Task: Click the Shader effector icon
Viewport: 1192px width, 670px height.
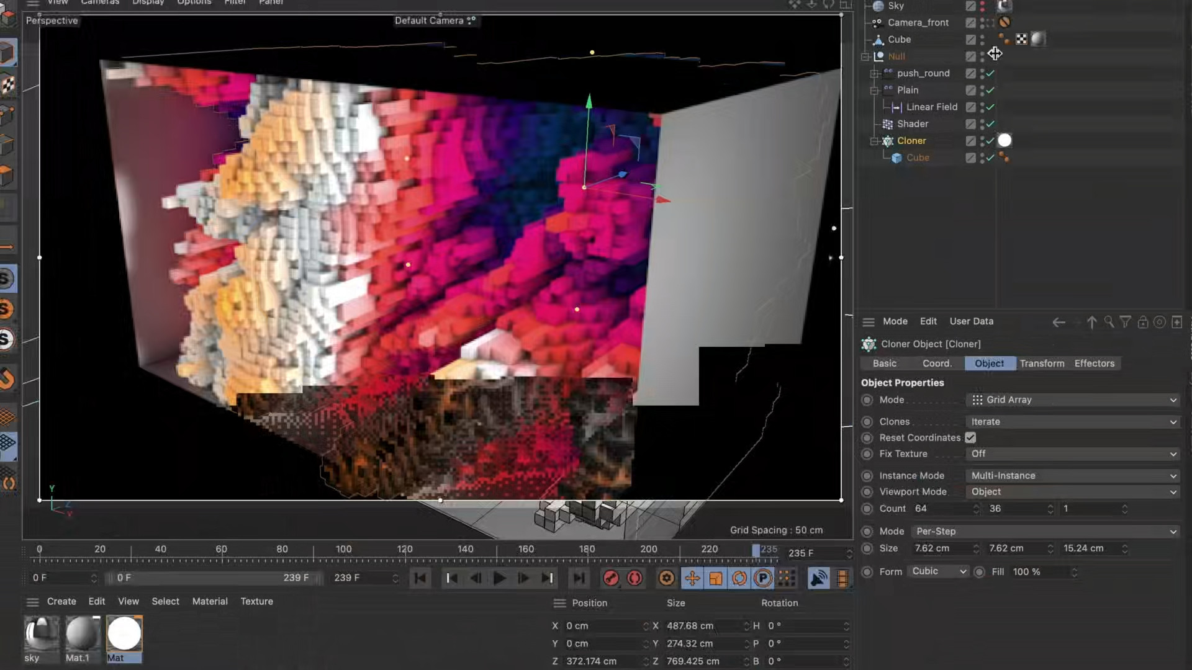Action: click(888, 124)
